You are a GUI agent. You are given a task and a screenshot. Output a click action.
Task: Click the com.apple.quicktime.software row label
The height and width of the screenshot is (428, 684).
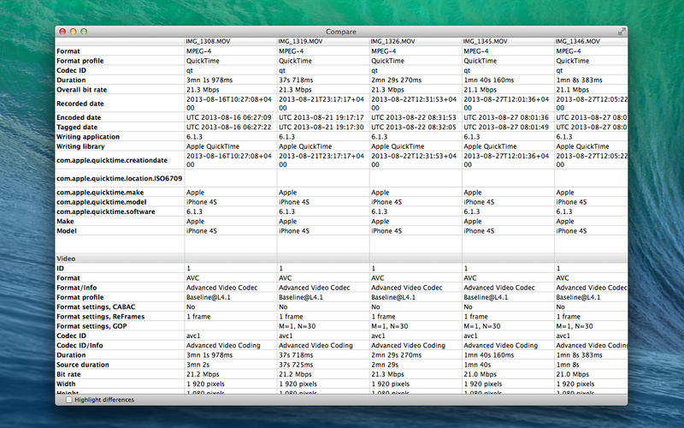tap(106, 211)
